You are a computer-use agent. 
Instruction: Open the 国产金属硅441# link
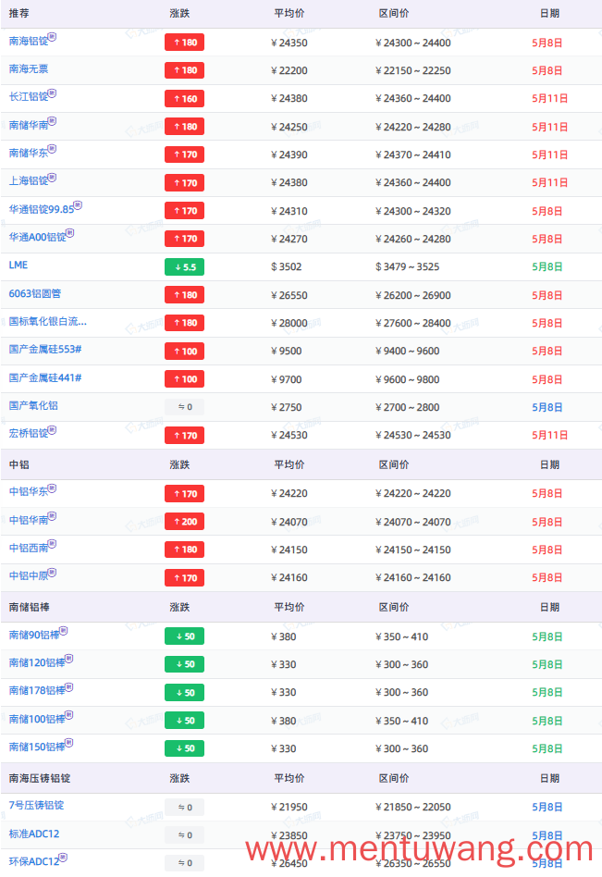(x=45, y=378)
